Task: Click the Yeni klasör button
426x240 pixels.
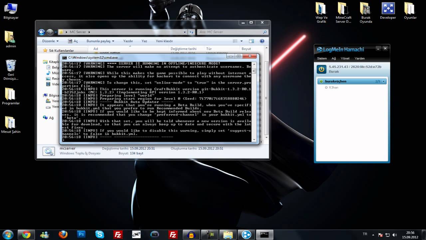Action: point(164,41)
